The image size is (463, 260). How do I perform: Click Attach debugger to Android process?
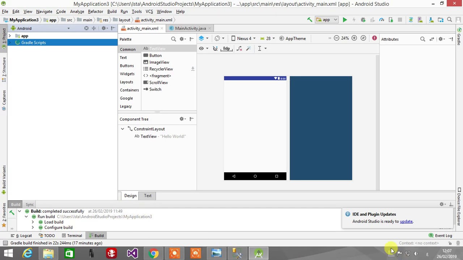[x=391, y=20]
